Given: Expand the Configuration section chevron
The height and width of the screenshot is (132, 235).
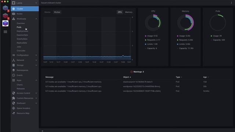Looking at the screenshot, I should pyautogui.click(x=36, y=55).
